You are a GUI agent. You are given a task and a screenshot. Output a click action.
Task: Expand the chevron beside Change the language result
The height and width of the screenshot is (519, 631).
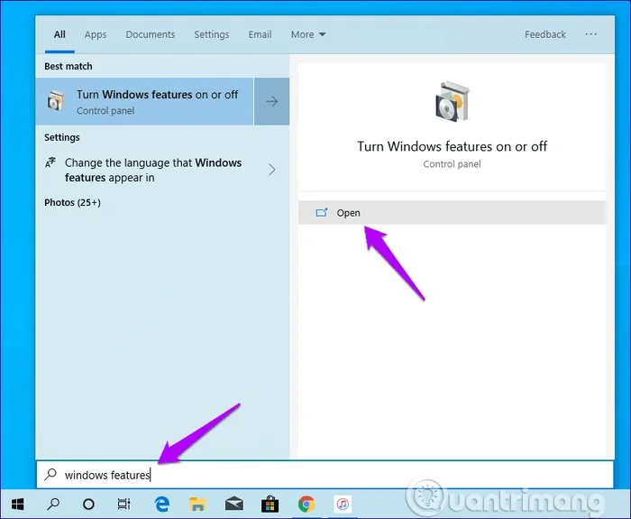click(x=272, y=170)
